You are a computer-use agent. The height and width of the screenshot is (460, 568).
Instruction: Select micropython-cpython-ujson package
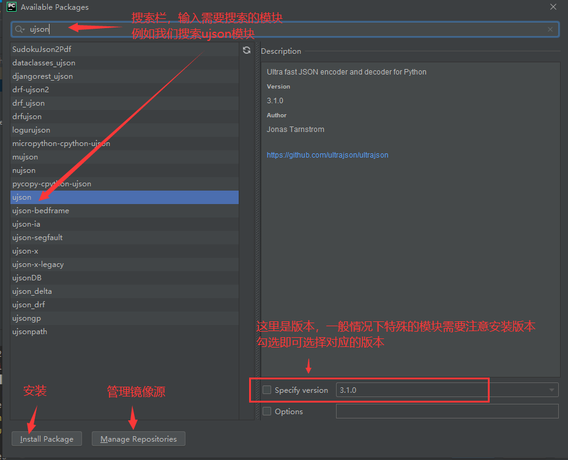125,143
